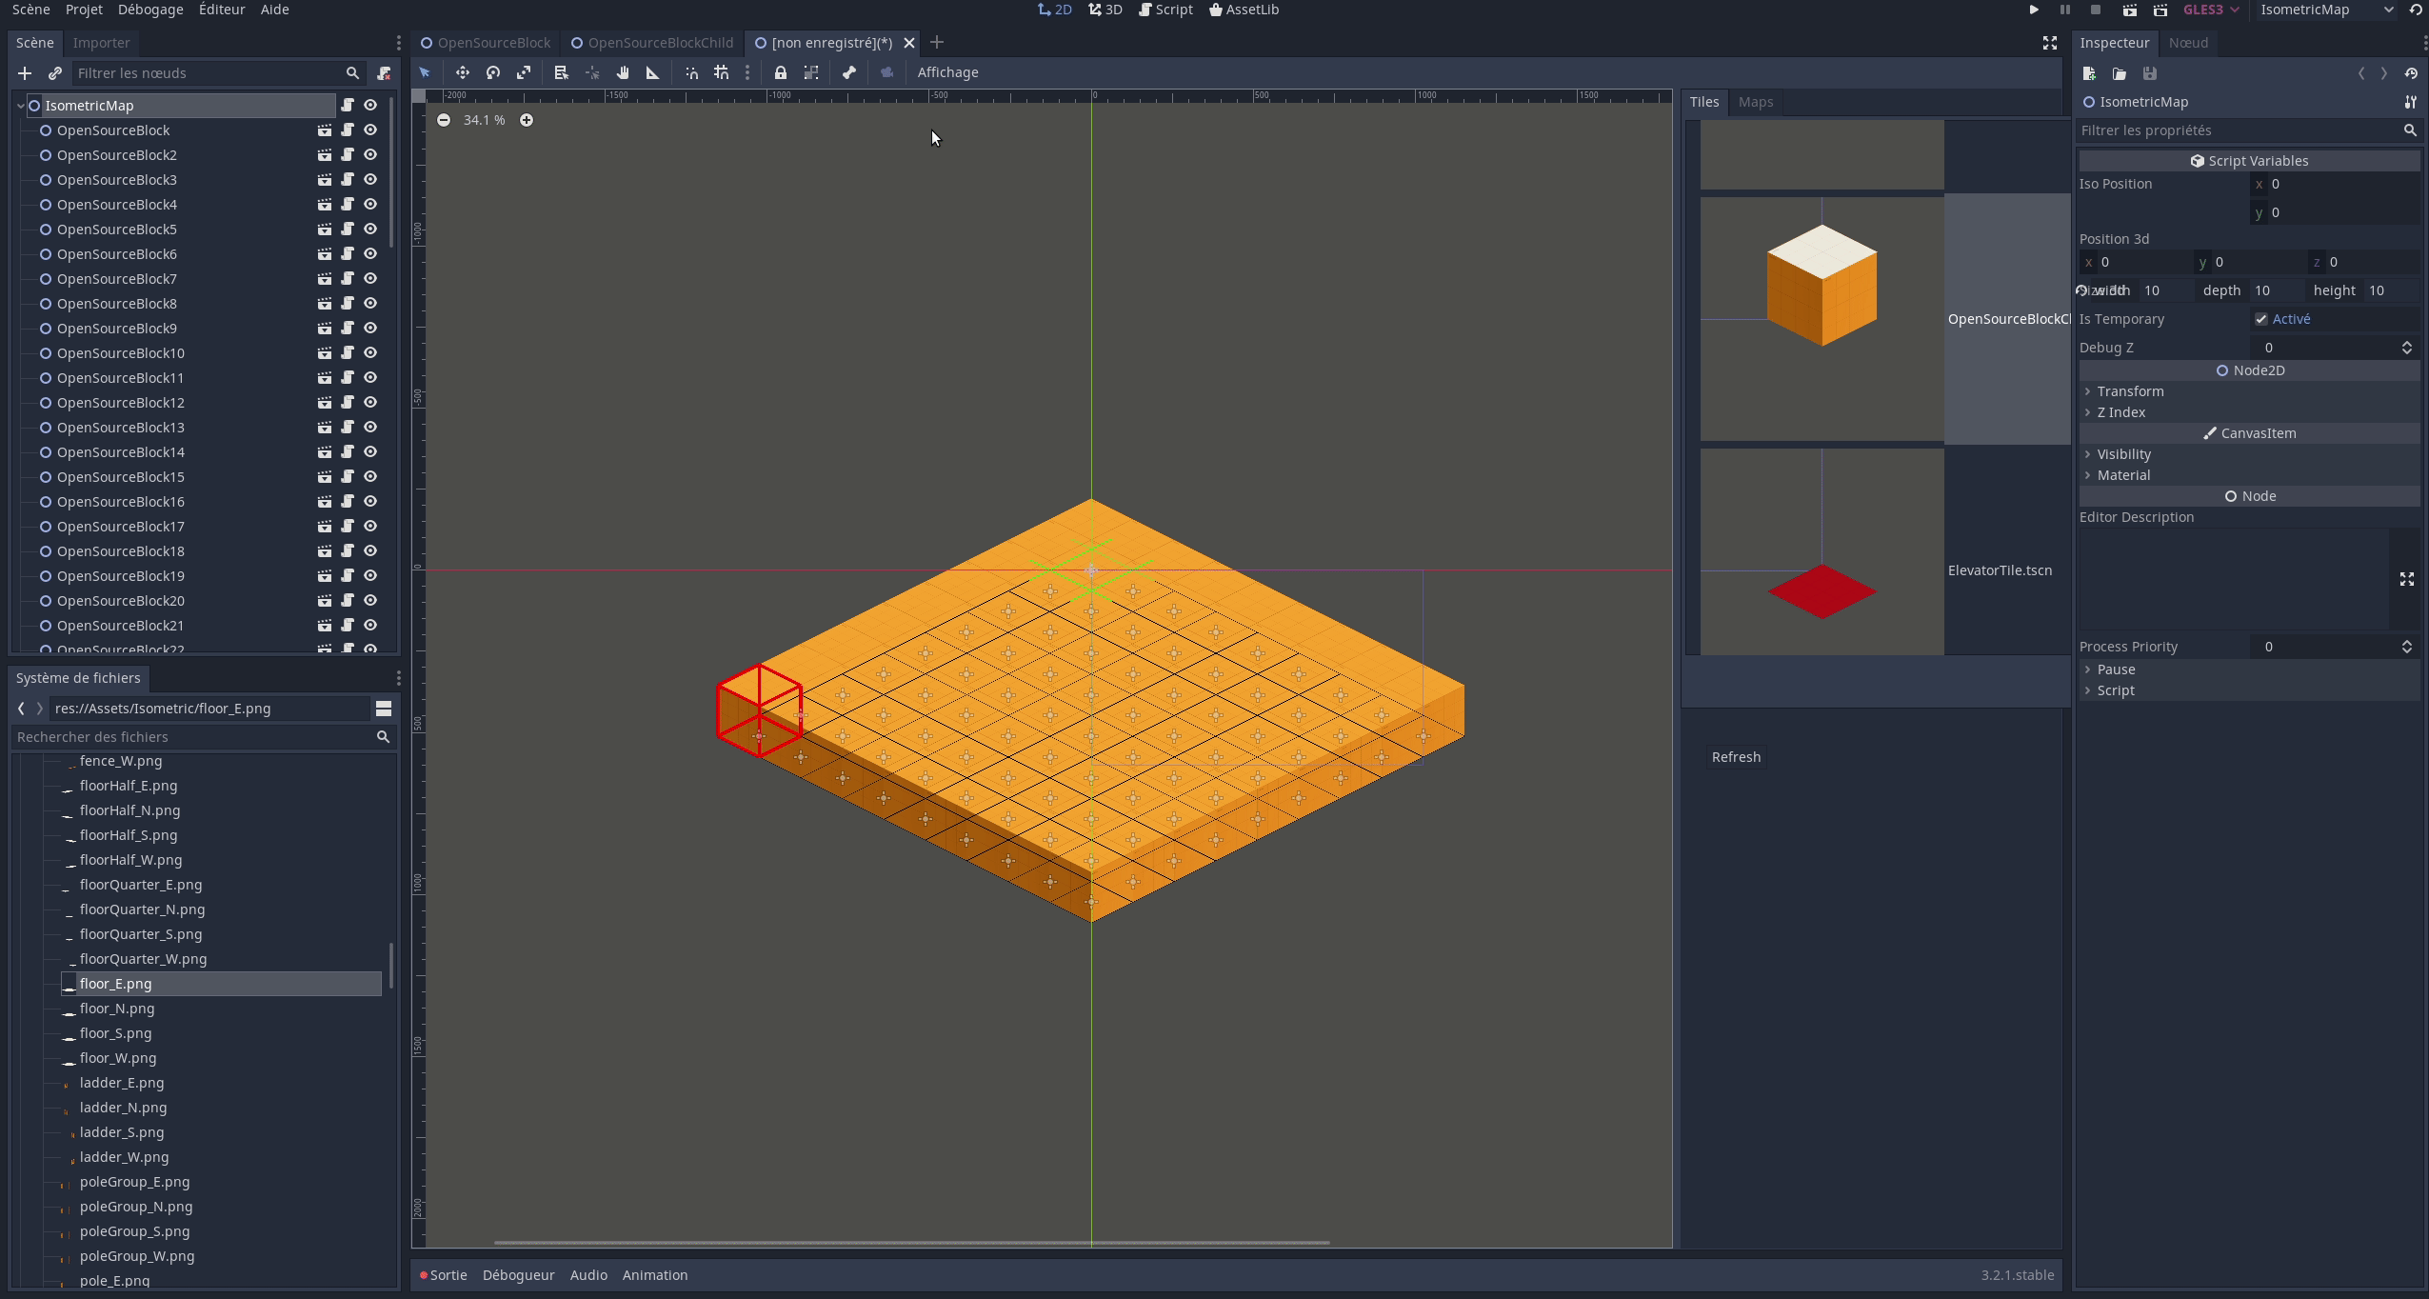Expand the Visibility section in inspector
This screenshot has height=1299, width=2429.
coord(2123,454)
